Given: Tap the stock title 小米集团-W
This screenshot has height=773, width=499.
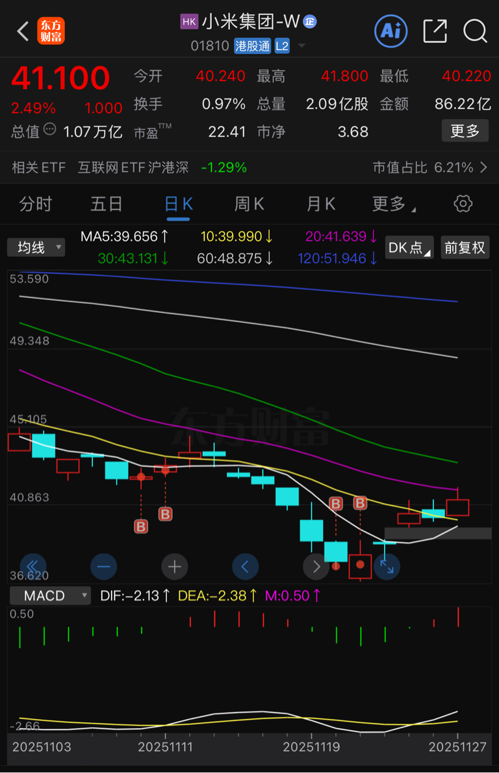Looking at the screenshot, I should click(251, 21).
